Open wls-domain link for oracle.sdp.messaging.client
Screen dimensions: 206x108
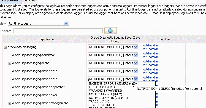(151, 65)
